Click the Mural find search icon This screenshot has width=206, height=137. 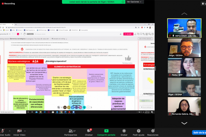coord(150,34)
